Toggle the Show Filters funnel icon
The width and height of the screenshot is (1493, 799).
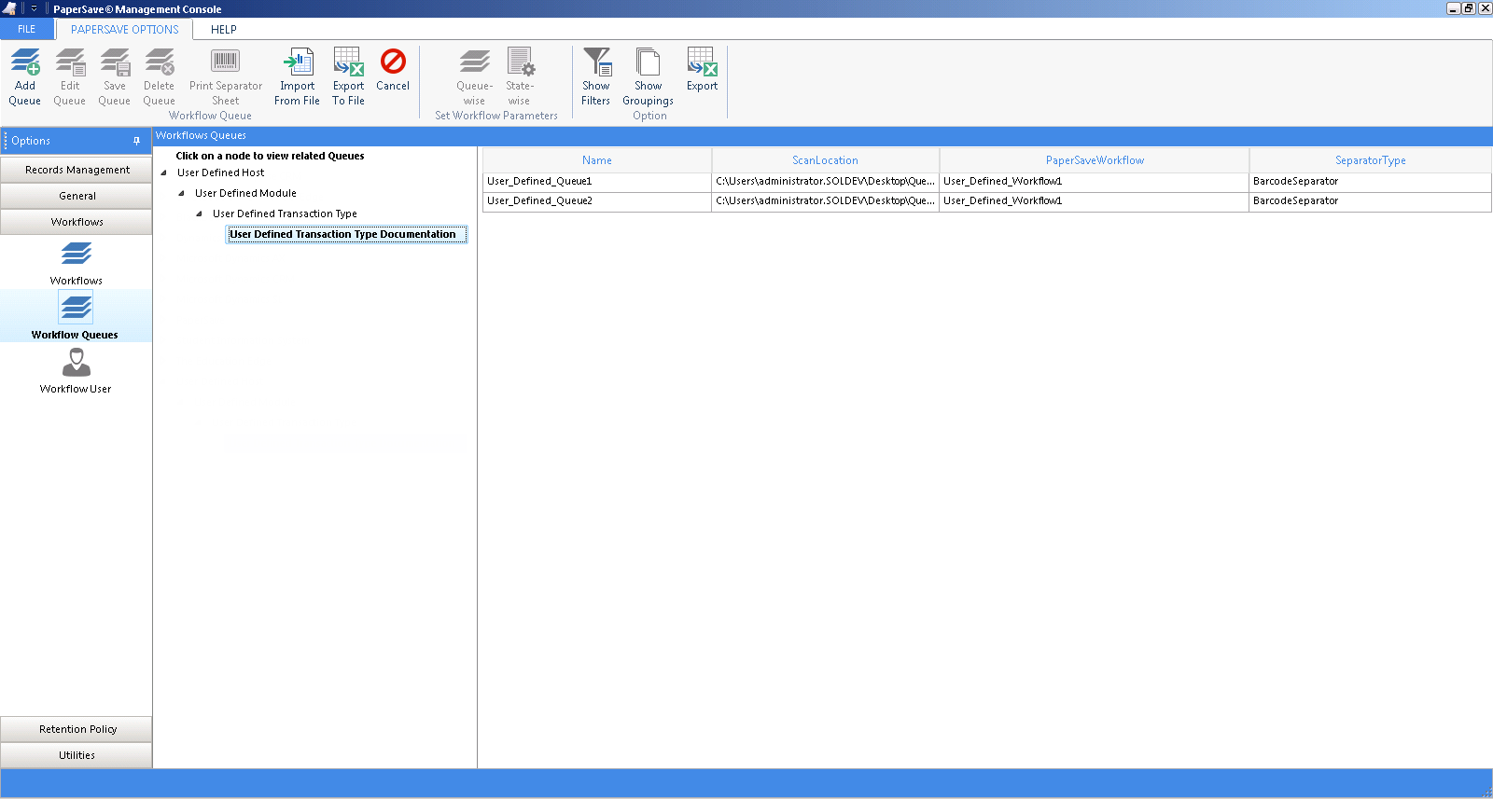tap(596, 62)
